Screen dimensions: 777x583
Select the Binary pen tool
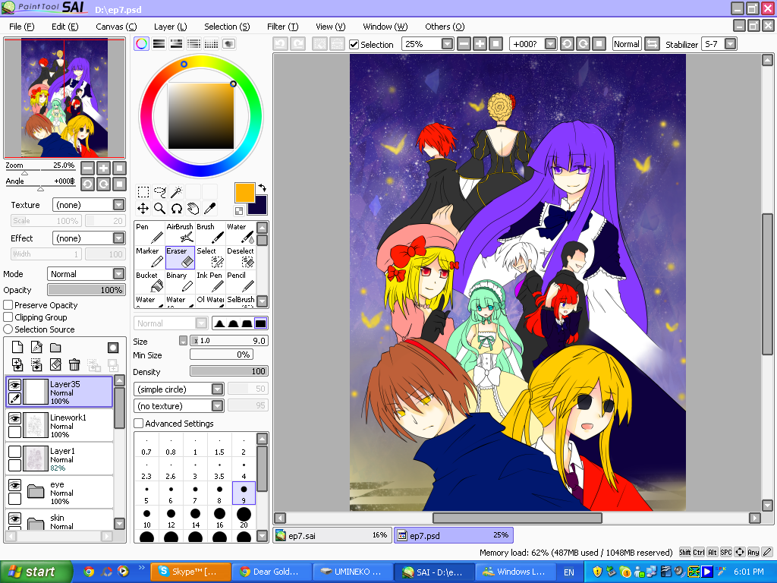(180, 282)
